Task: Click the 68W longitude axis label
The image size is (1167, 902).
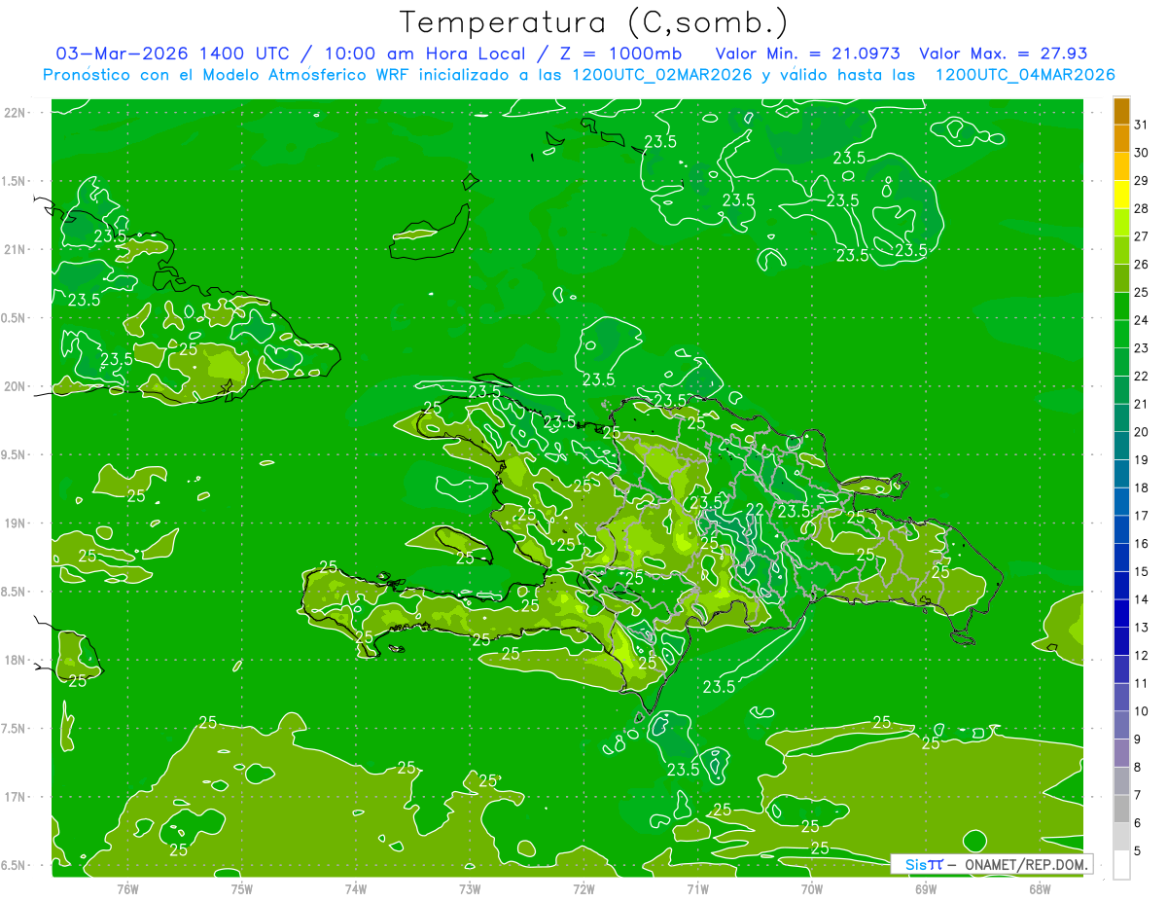Action: pos(1040,888)
